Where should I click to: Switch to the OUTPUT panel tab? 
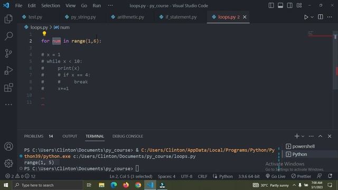pos(70,136)
